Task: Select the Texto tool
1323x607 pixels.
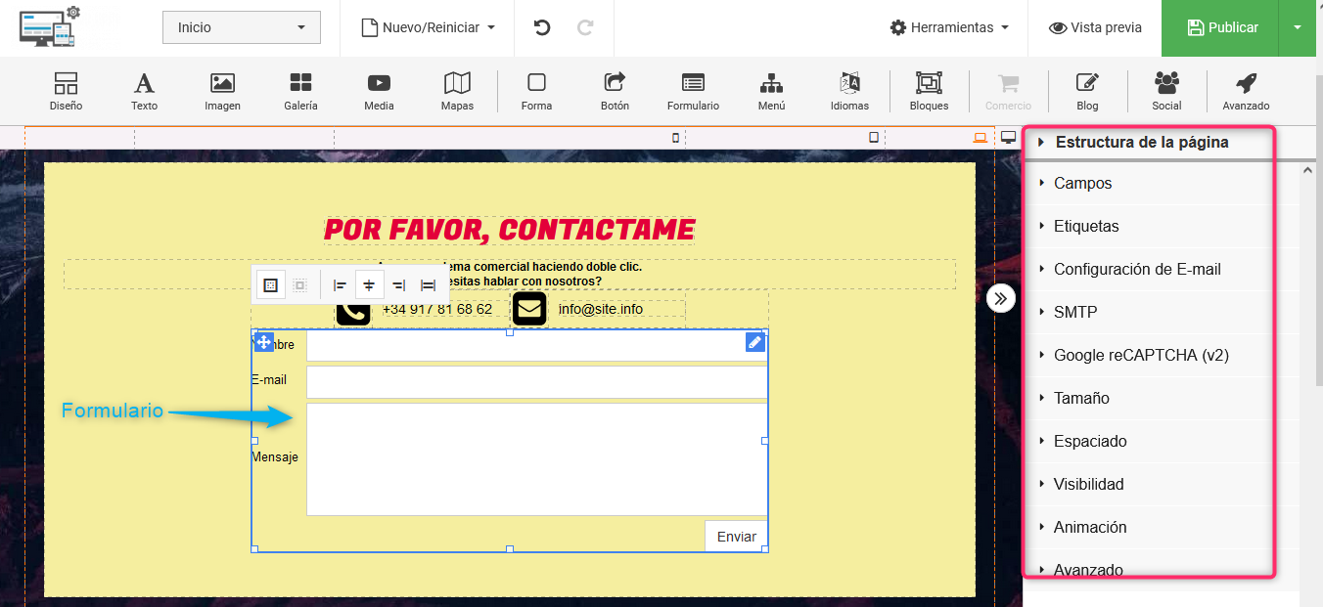Action: 144,91
